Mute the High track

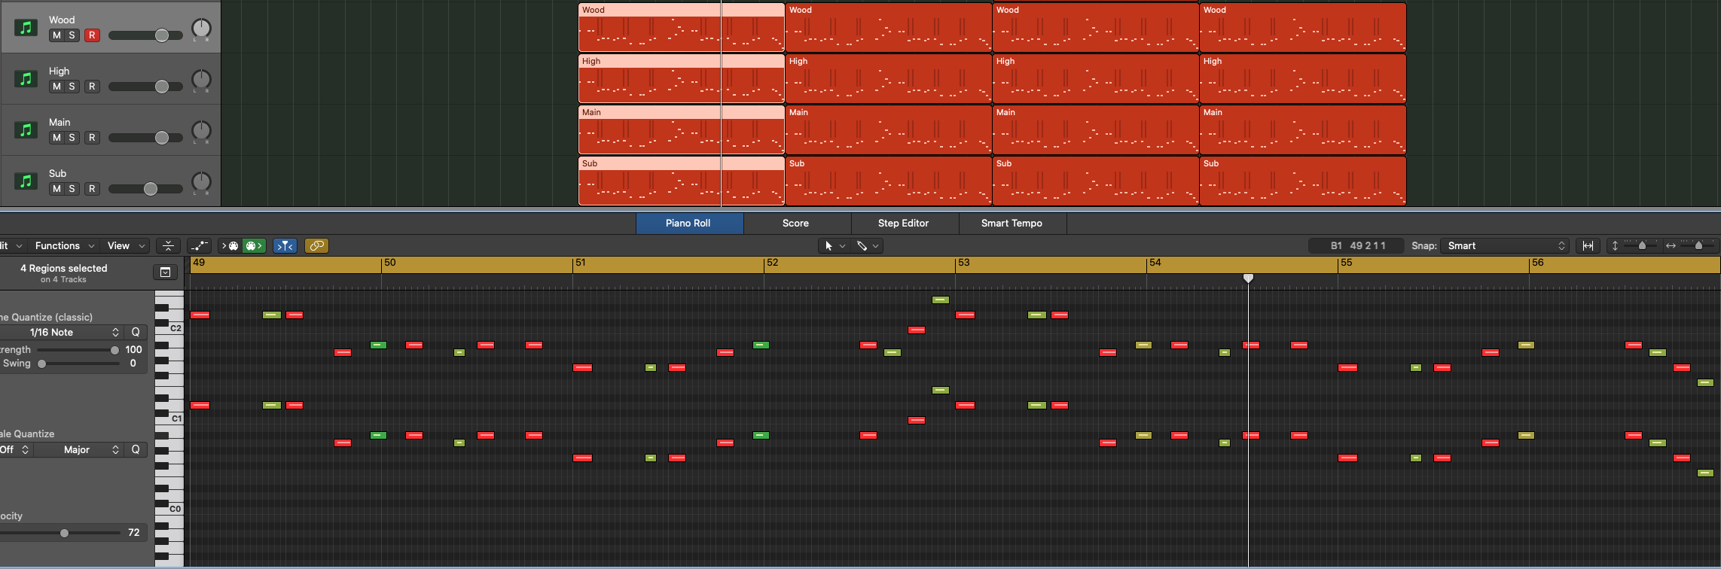pyautogui.click(x=56, y=87)
